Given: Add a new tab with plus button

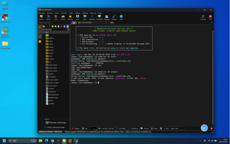Looking at the screenshot, I should point(112,23).
